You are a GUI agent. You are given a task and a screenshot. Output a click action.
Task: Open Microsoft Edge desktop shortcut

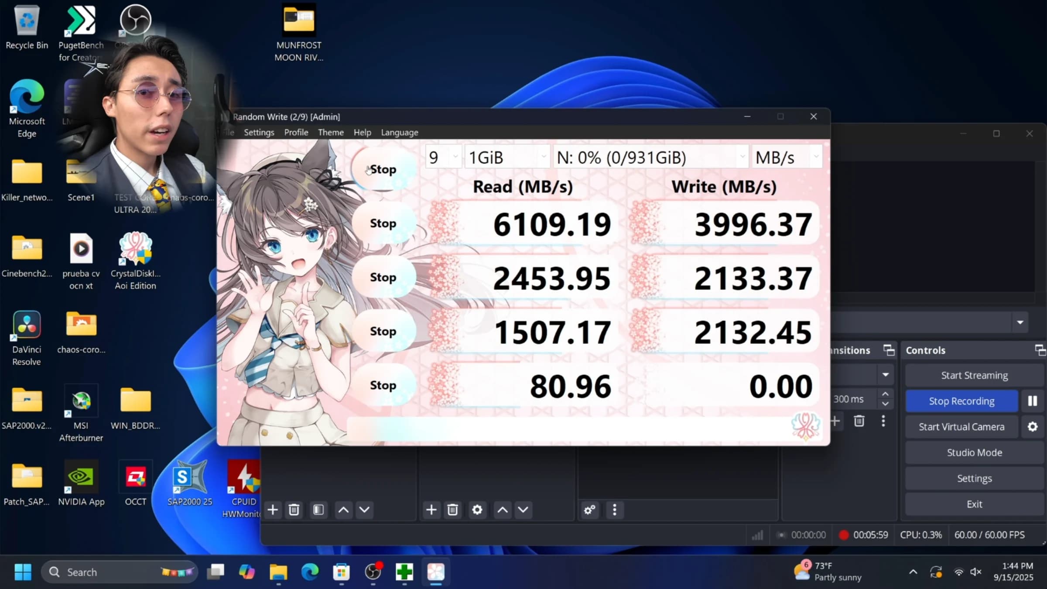coord(27,108)
